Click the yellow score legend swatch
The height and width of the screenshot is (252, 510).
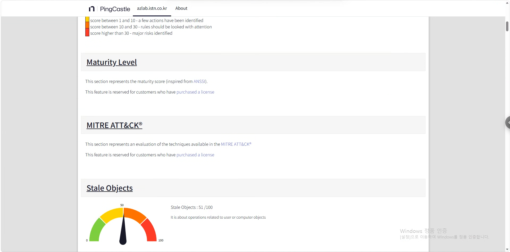[87, 19]
